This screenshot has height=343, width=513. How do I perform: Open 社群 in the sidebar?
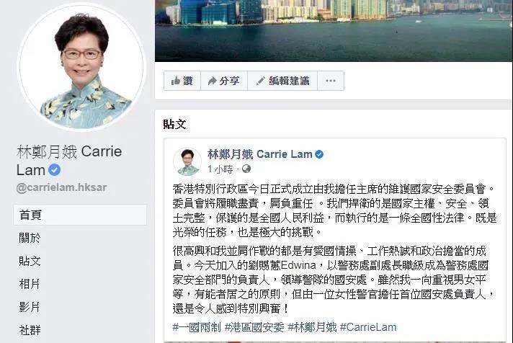(30, 330)
